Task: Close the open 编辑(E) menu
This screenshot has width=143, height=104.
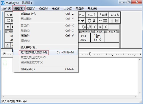Action: 19,9
